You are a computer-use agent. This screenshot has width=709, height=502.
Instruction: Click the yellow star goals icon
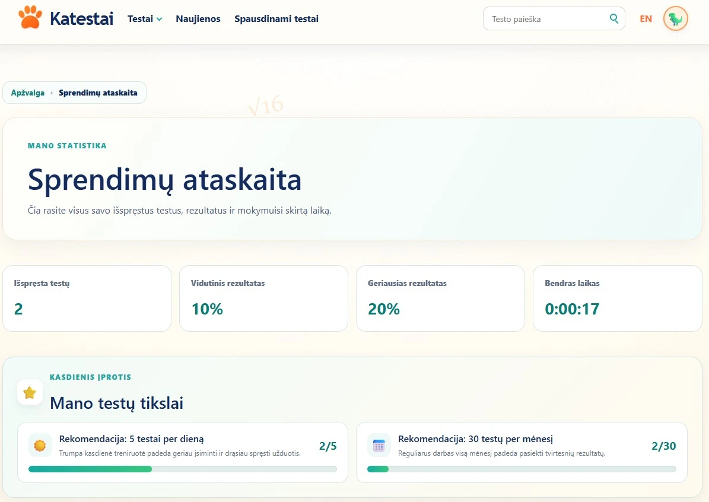pyautogui.click(x=30, y=393)
